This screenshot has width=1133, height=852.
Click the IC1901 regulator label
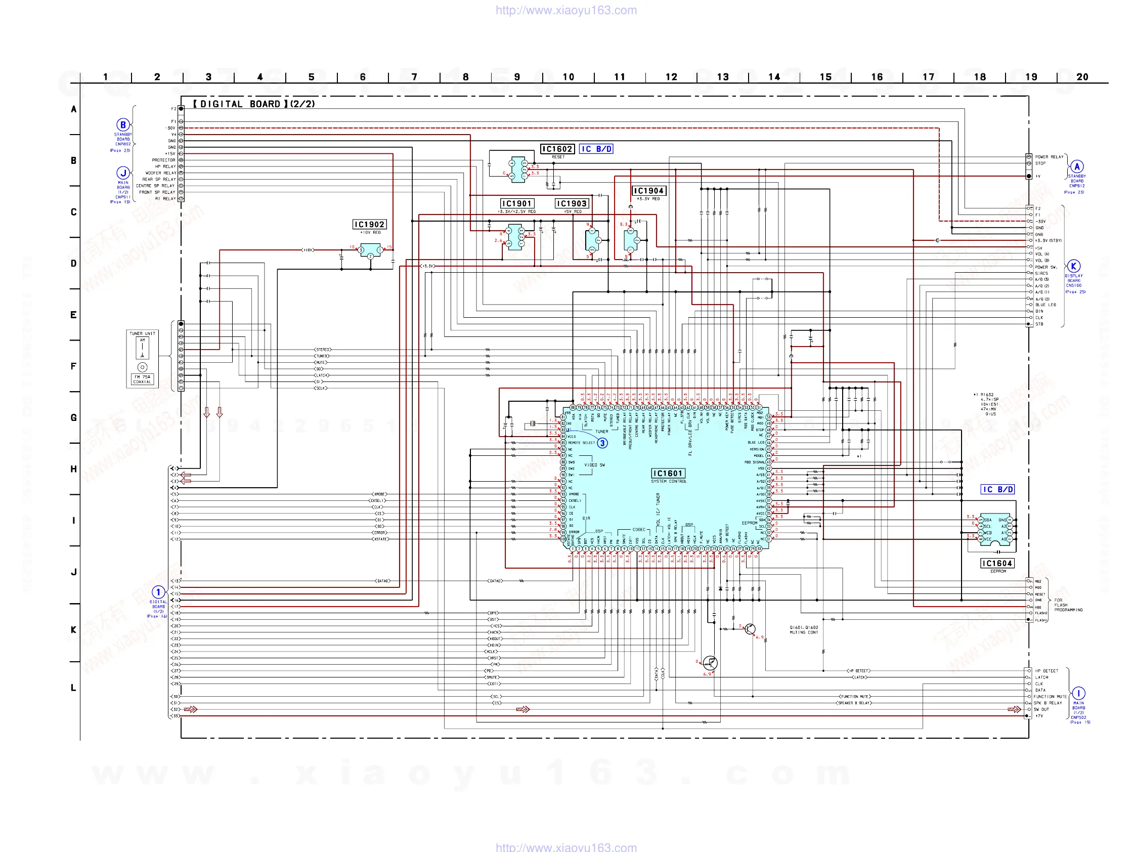(x=517, y=203)
